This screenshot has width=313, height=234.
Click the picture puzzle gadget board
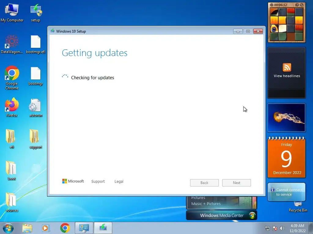coord(287,24)
